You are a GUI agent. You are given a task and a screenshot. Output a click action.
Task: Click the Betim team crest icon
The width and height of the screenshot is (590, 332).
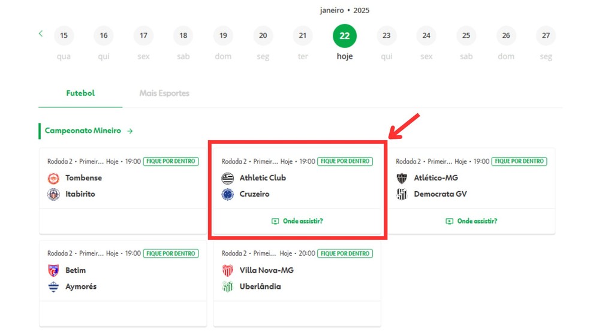(x=53, y=270)
